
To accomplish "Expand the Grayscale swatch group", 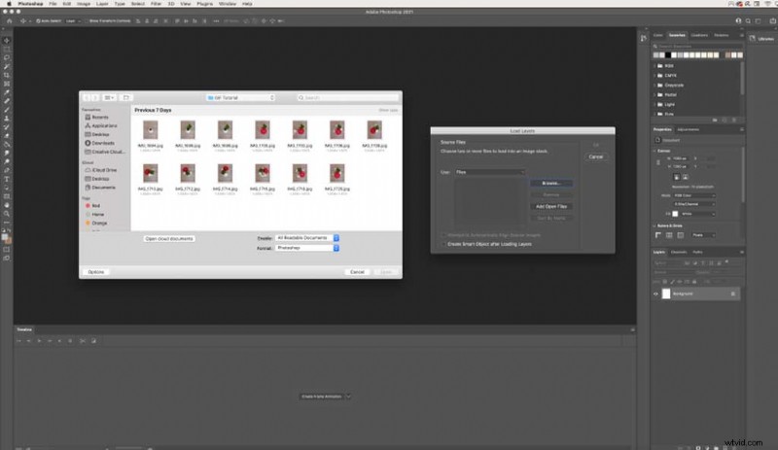I will pyautogui.click(x=654, y=85).
